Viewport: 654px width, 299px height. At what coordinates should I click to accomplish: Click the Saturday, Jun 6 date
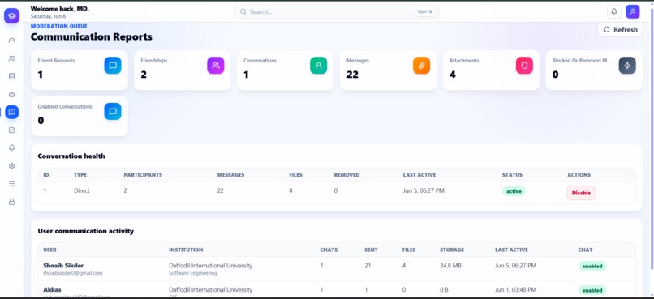click(x=48, y=16)
